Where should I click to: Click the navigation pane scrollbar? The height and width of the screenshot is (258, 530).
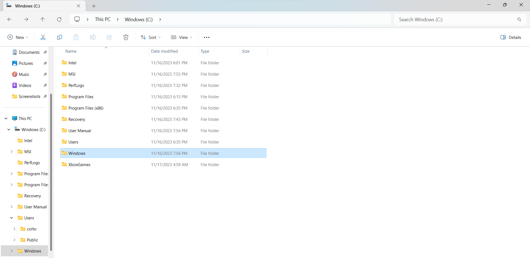coord(51,172)
